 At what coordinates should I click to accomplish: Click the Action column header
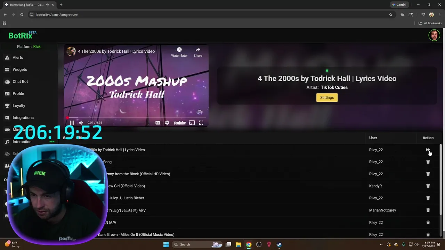click(x=428, y=138)
